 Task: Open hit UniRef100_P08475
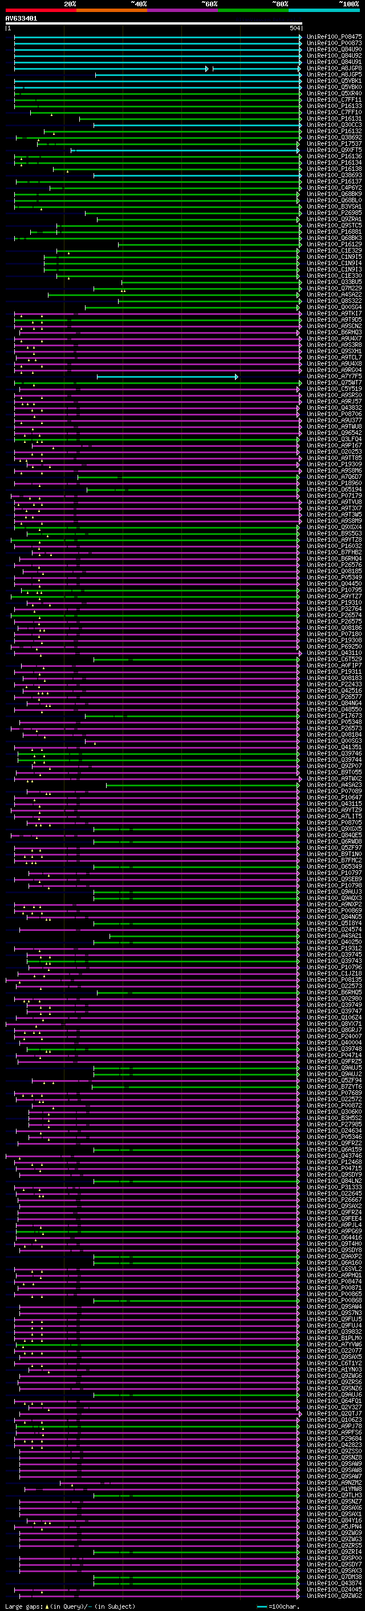tap(334, 37)
